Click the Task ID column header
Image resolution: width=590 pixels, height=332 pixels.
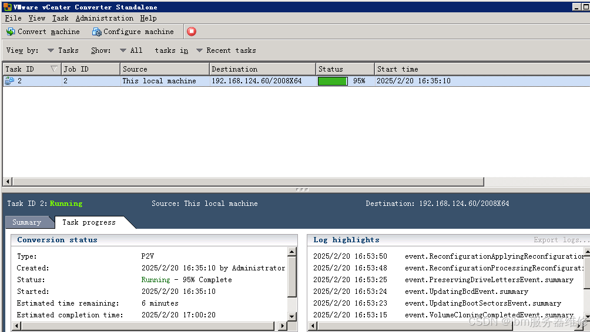click(32, 69)
